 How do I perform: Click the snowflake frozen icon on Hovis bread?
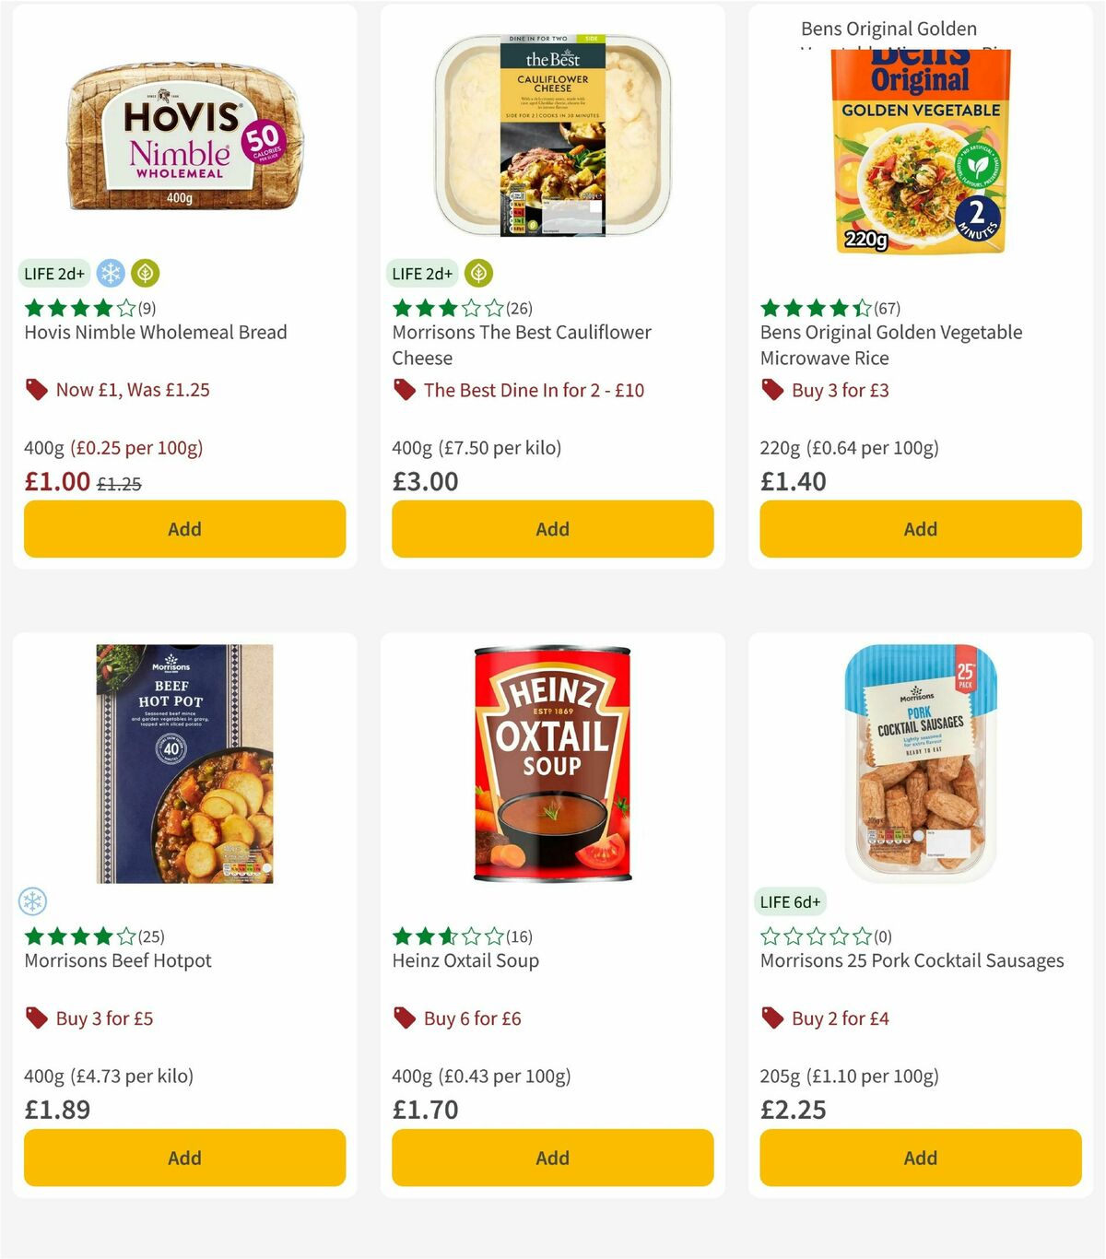coord(110,273)
